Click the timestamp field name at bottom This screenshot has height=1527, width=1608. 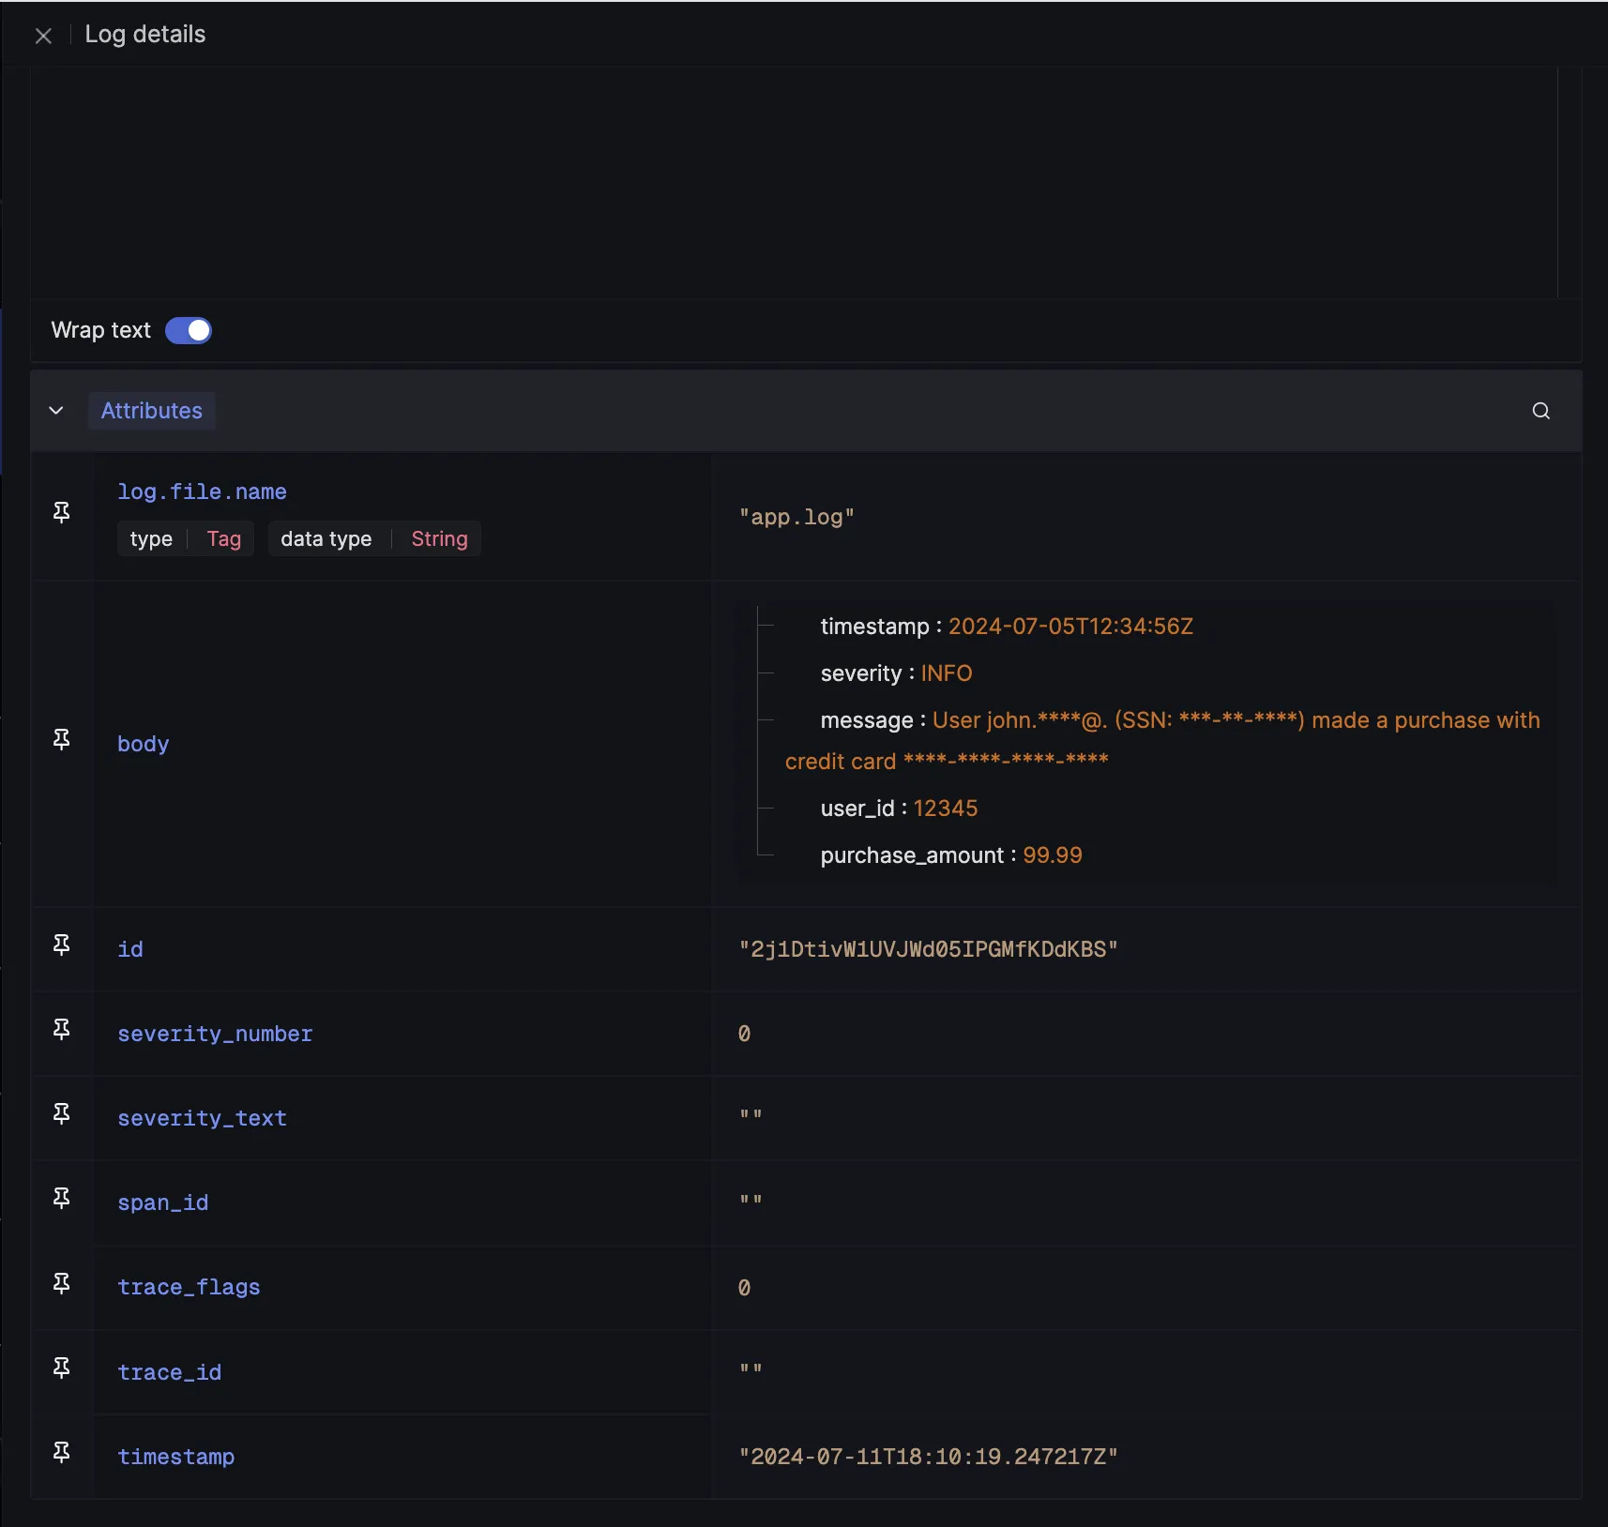coord(175,1457)
